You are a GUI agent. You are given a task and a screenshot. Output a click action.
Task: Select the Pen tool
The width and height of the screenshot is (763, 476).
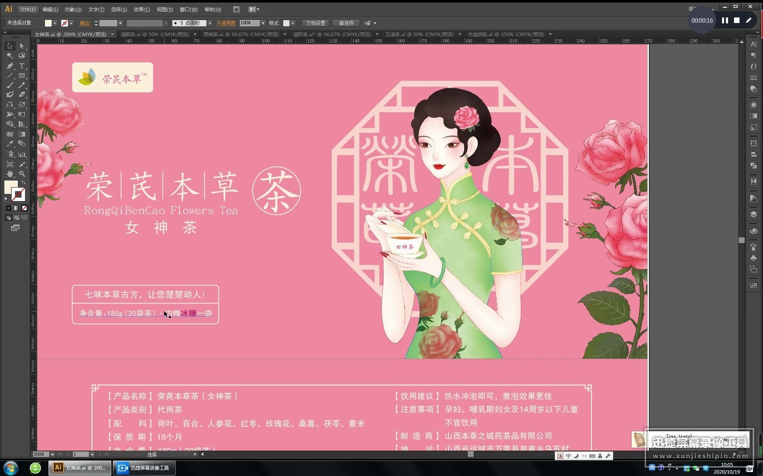(10, 65)
